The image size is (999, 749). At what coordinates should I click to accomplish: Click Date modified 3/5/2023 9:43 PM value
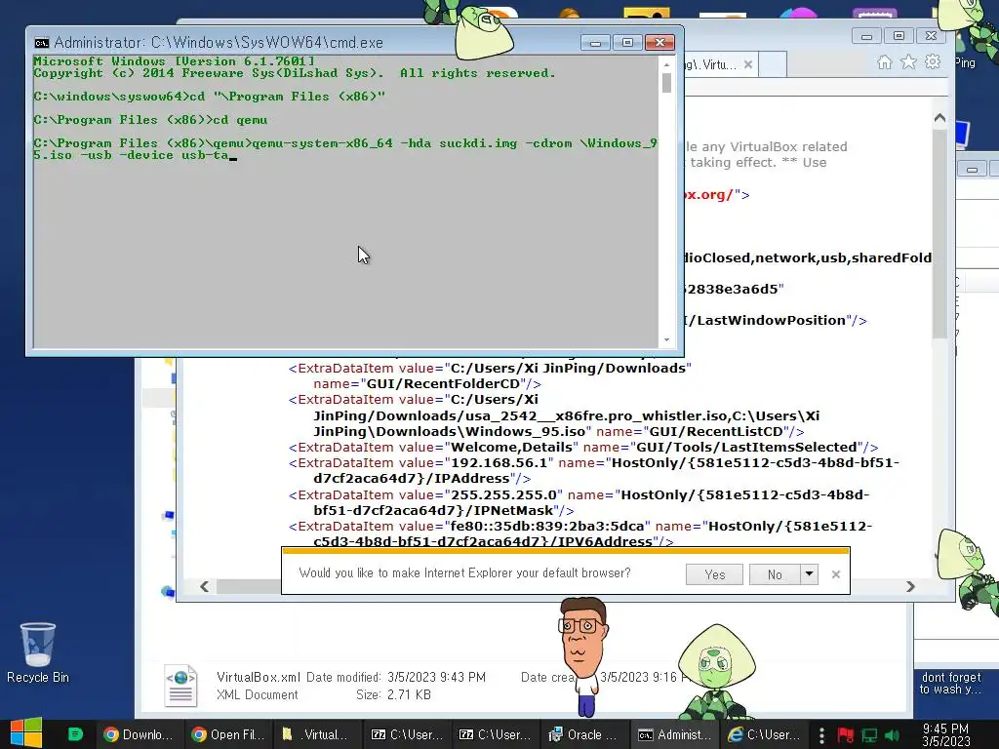(x=436, y=677)
